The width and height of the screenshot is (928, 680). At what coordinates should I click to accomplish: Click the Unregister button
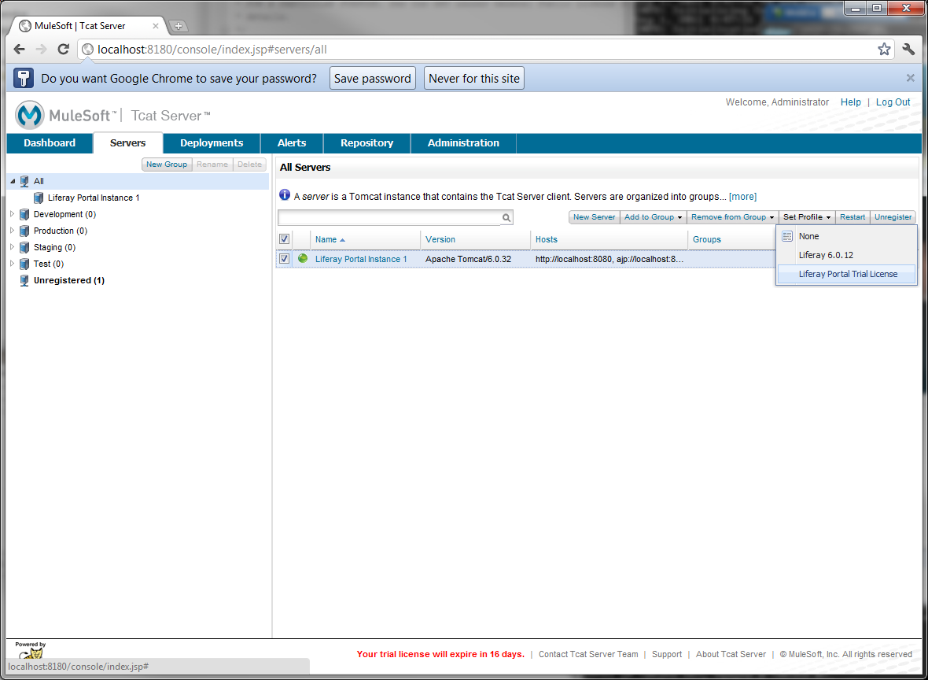(x=893, y=217)
